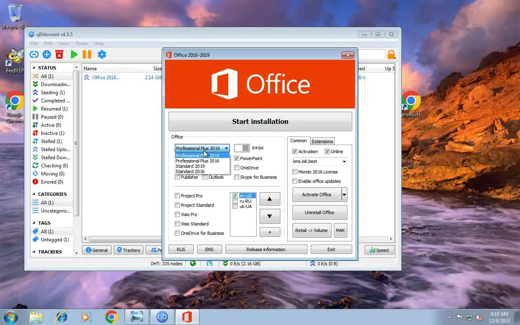
Task: Select Uncategorized category in sidebar
Action: [x=52, y=211]
